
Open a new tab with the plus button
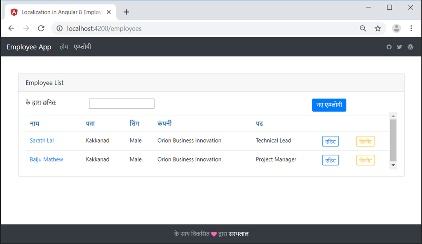click(126, 12)
